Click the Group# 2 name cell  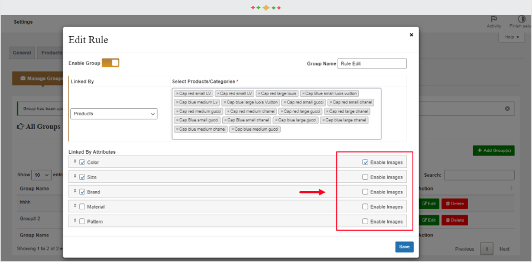pos(30,219)
